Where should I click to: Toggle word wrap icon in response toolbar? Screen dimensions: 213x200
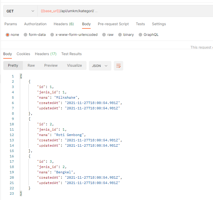coord(118,66)
